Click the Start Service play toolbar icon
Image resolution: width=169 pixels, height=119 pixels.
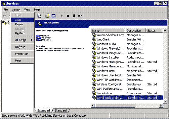(x=62, y=16)
